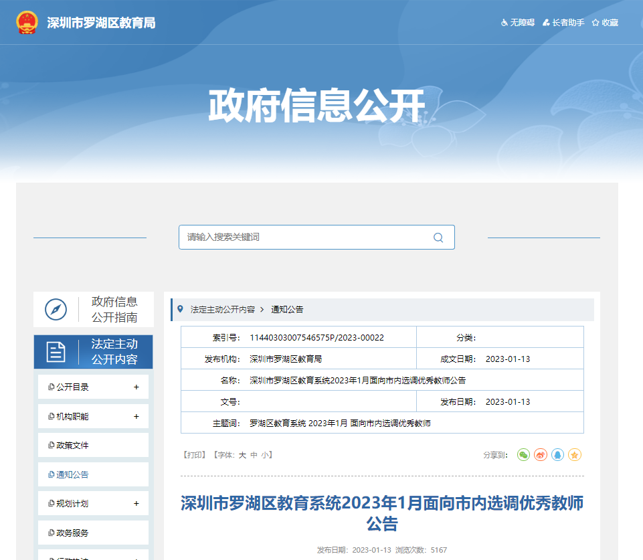Click the 发布日期 value in the table

pos(508,402)
